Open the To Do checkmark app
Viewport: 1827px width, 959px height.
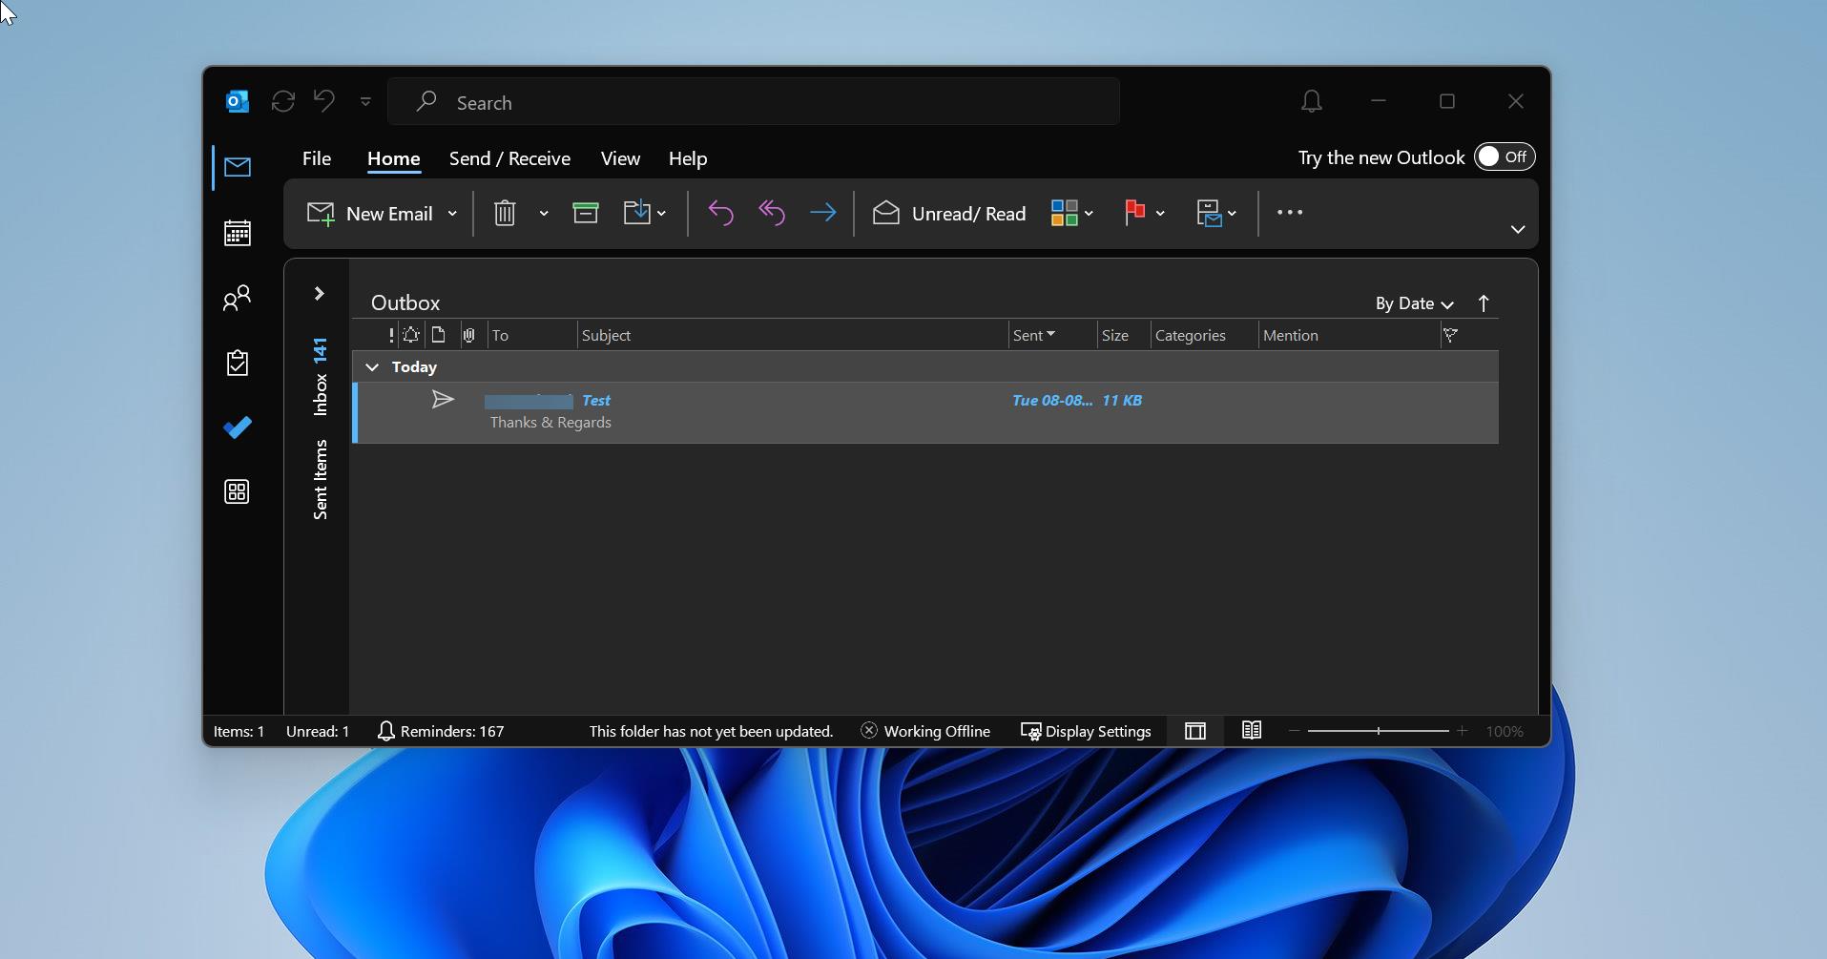pyautogui.click(x=237, y=427)
